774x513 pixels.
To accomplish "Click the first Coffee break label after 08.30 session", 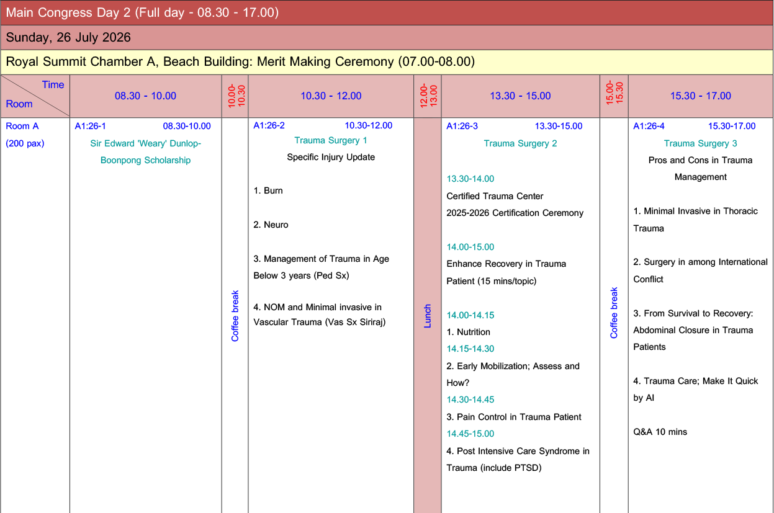I will (x=235, y=316).
